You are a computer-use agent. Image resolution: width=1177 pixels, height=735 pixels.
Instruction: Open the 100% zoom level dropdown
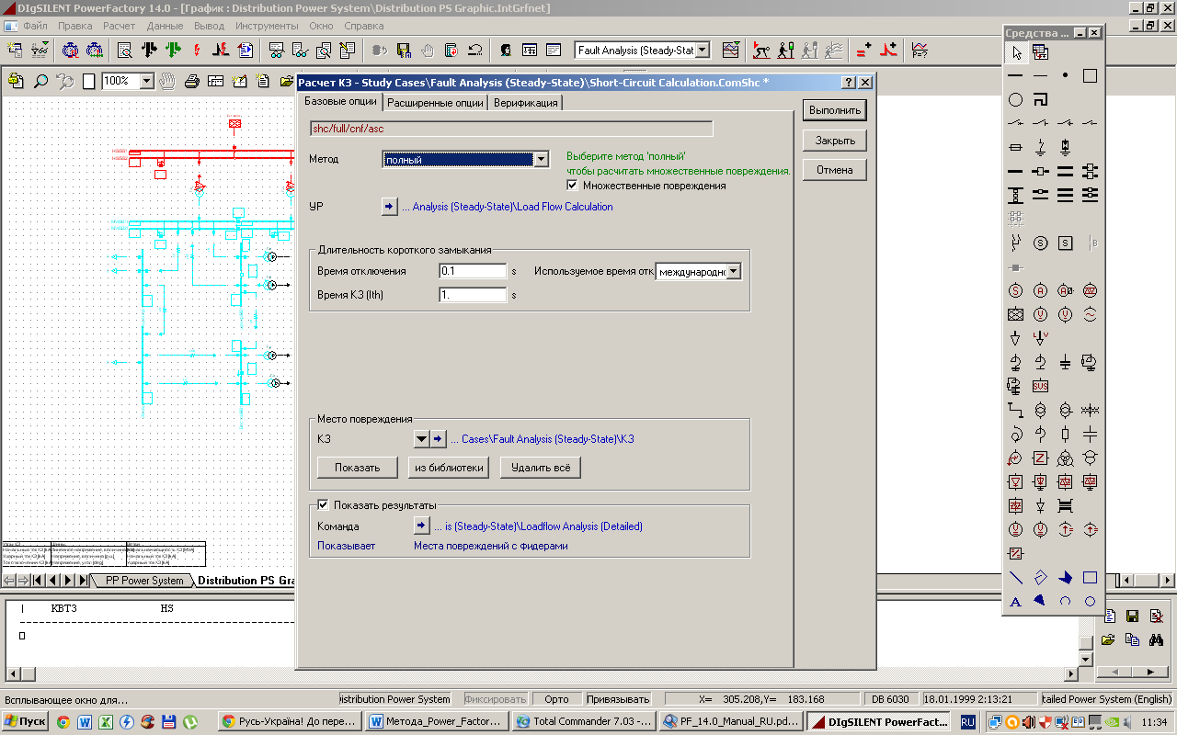146,81
